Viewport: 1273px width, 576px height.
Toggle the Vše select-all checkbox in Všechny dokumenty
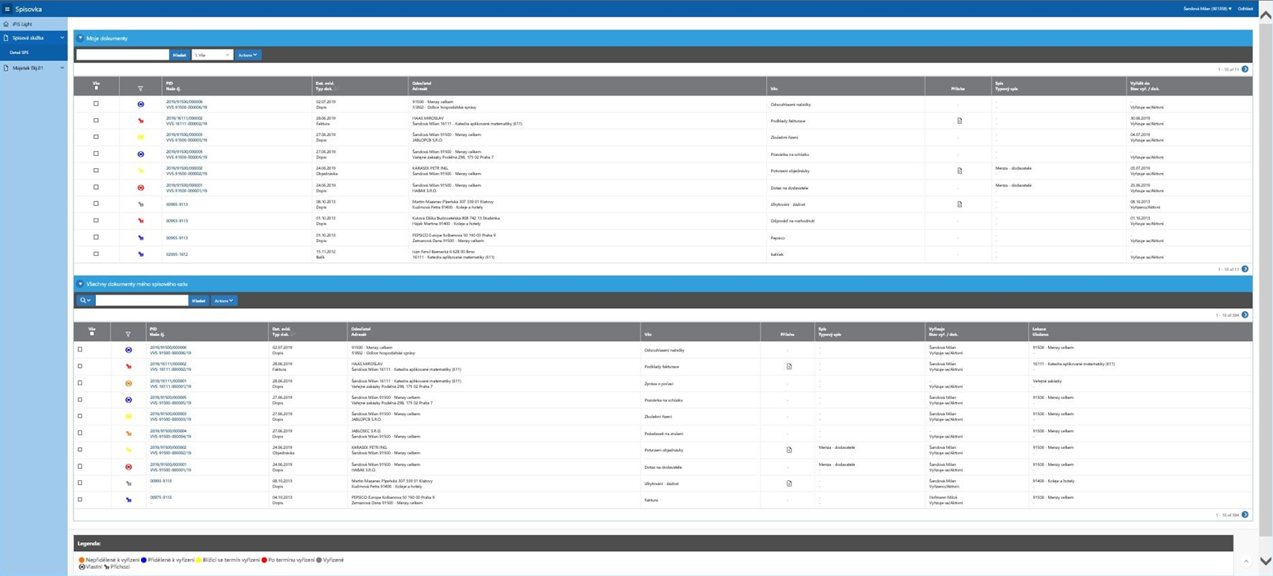pos(92,333)
